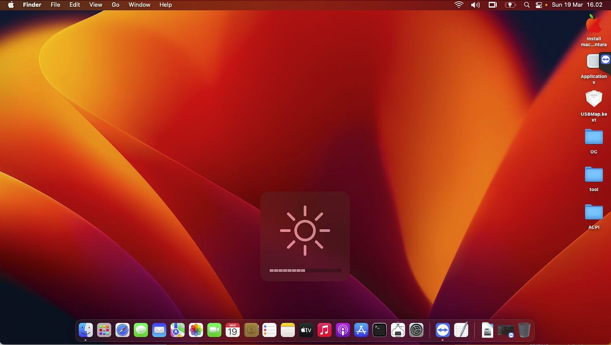
Task: Open Launchpad from the Dock
Action: [104, 330]
